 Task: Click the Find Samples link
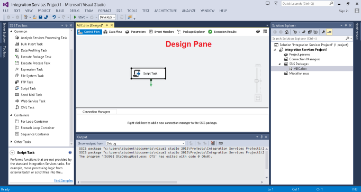(64, 180)
